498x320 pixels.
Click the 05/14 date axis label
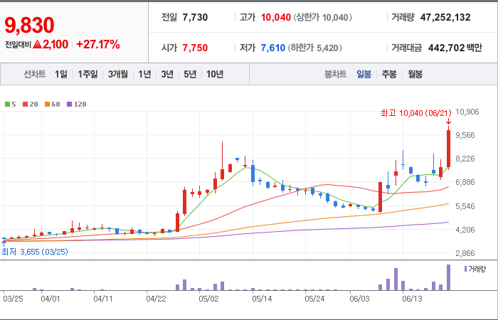(x=261, y=299)
